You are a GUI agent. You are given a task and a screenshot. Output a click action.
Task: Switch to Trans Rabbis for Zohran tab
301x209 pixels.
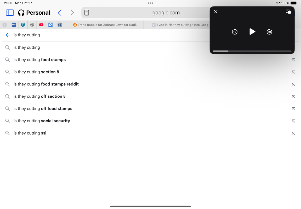(106, 25)
